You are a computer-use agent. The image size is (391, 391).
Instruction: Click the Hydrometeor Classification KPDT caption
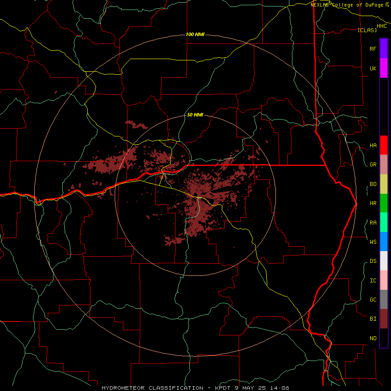tap(195, 388)
